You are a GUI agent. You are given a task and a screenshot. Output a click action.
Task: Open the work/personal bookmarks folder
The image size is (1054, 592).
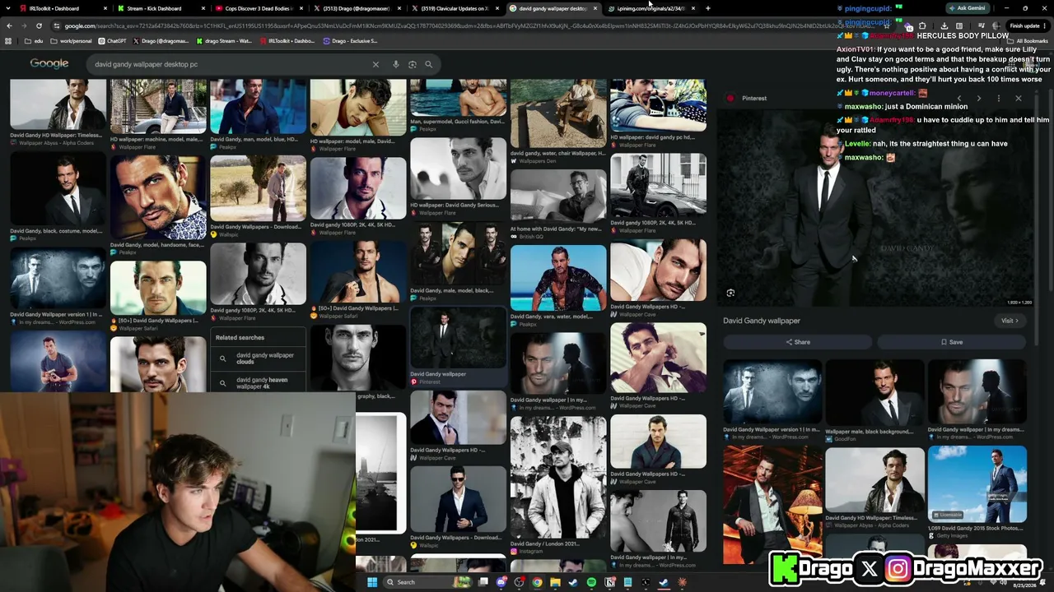click(72, 40)
